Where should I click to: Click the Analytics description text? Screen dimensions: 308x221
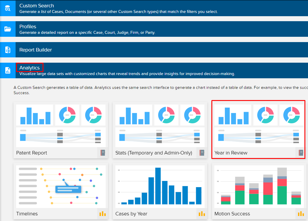click(127, 74)
